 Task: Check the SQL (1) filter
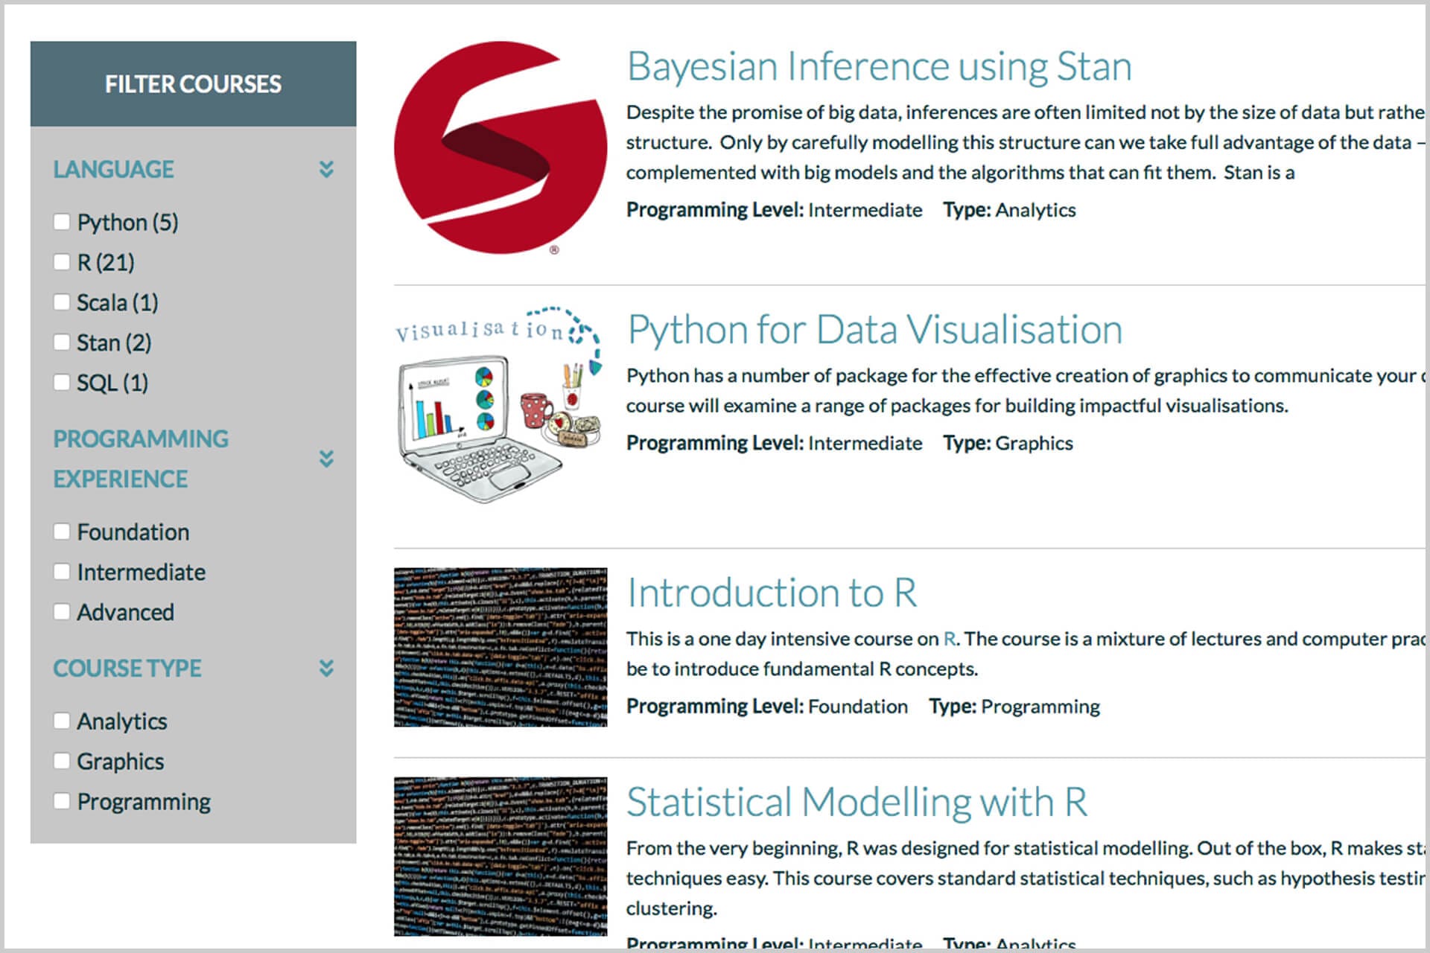pos(62,381)
